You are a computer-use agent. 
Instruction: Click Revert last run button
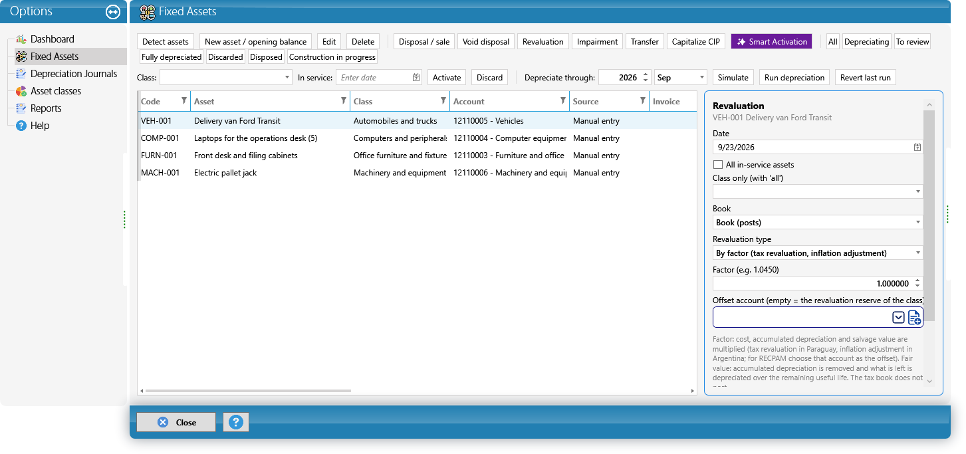[x=866, y=78]
